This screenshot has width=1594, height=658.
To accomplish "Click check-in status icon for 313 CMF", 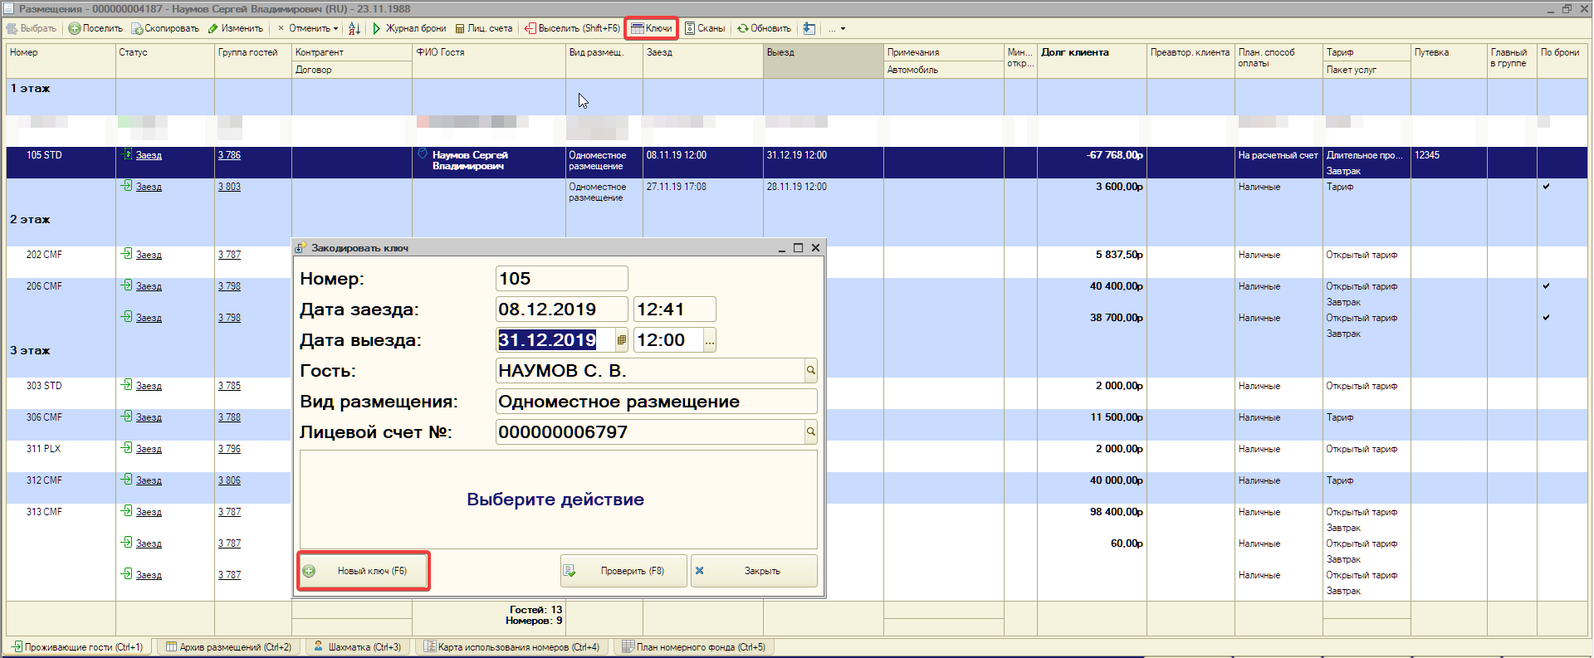I will [127, 511].
